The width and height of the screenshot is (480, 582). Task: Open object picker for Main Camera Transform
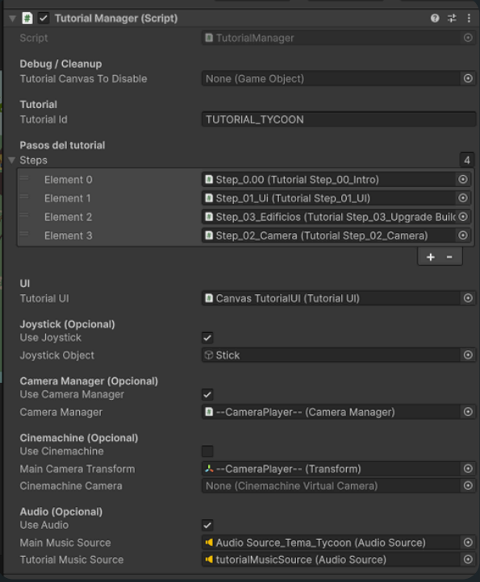[468, 469]
